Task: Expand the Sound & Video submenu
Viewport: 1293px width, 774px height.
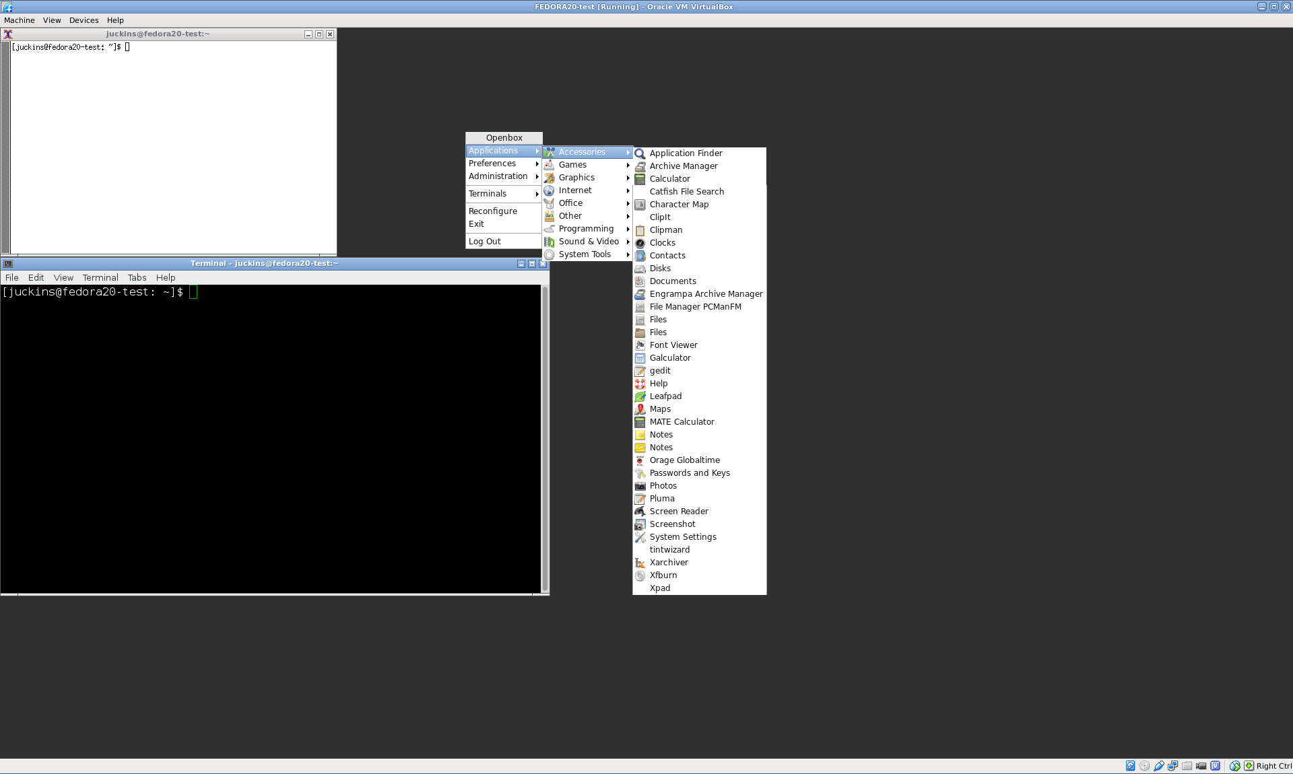Action: point(588,242)
